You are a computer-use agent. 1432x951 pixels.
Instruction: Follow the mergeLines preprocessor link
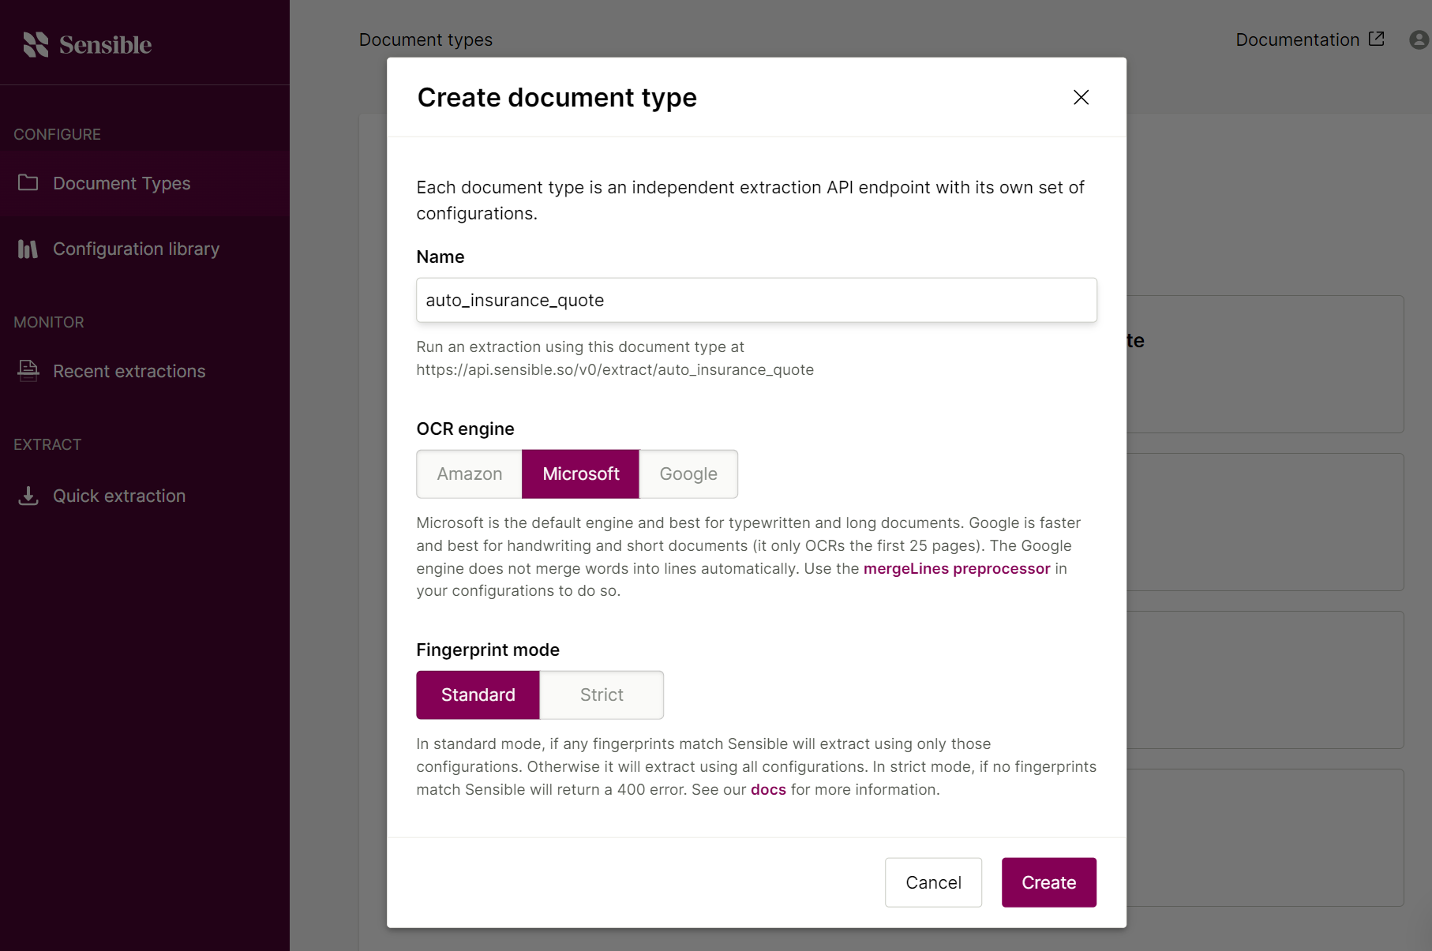click(x=957, y=568)
